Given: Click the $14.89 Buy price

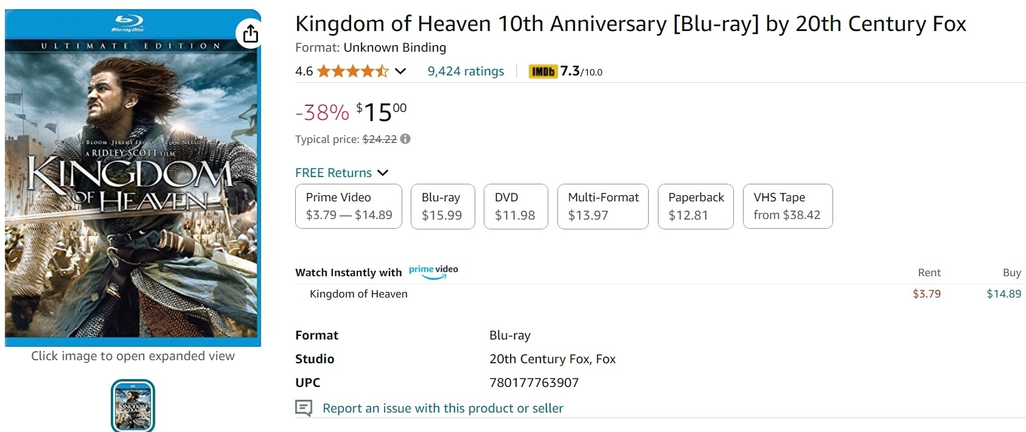Looking at the screenshot, I should (1003, 294).
